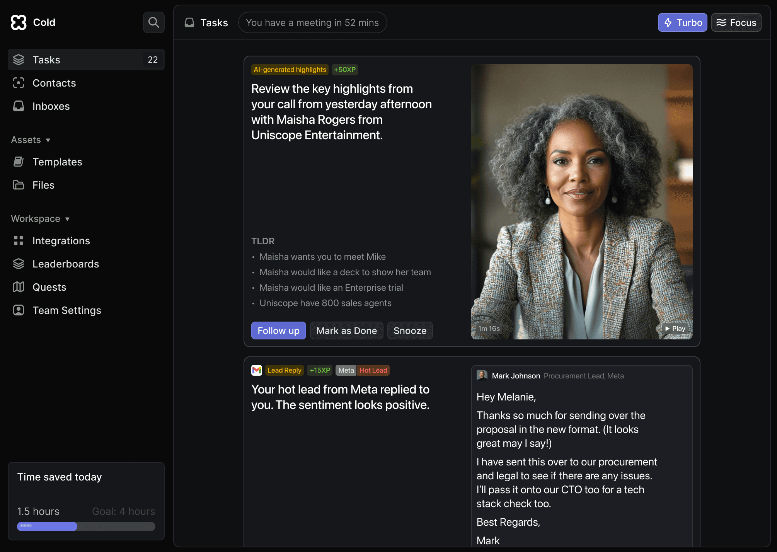The width and height of the screenshot is (777, 552).
Task: Click the time saved progress bar
Action: point(86,526)
